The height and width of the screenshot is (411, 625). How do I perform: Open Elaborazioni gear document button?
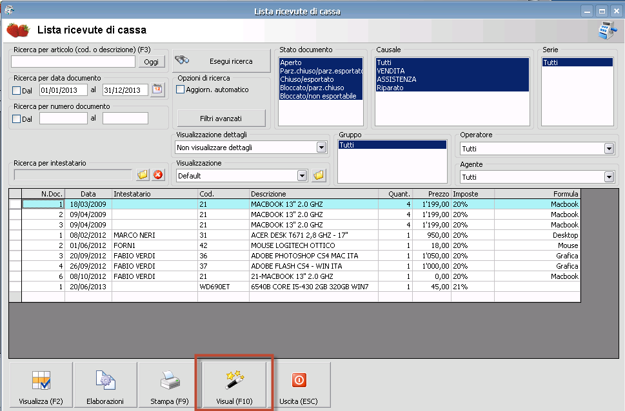(x=105, y=385)
